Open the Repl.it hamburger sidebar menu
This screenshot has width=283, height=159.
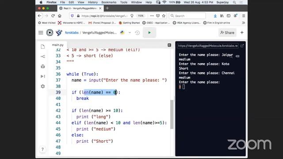point(41,33)
